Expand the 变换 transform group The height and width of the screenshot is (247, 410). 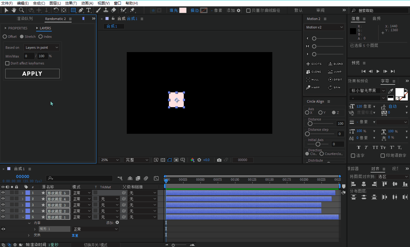pos(29,235)
